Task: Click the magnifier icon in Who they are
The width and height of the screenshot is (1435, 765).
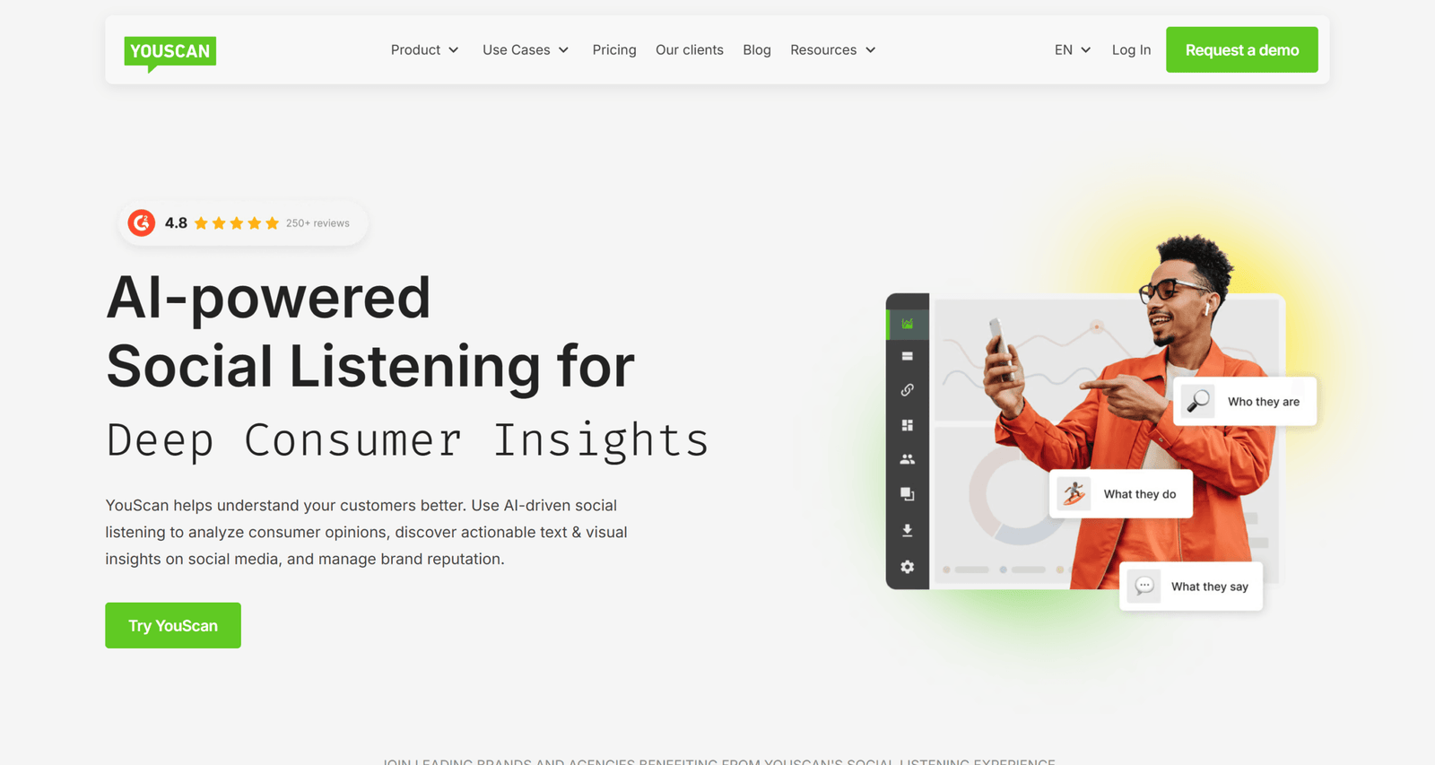Action: 1198,401
